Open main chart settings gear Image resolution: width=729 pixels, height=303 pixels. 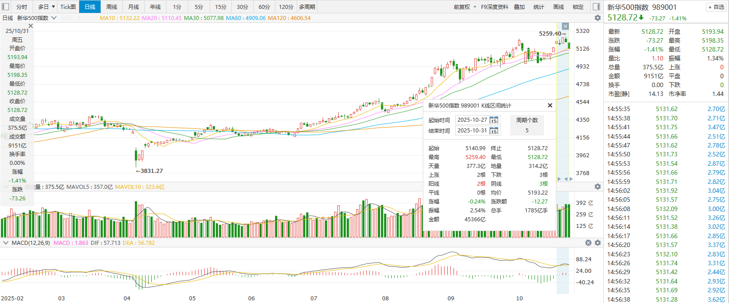[x=598, y=18]
